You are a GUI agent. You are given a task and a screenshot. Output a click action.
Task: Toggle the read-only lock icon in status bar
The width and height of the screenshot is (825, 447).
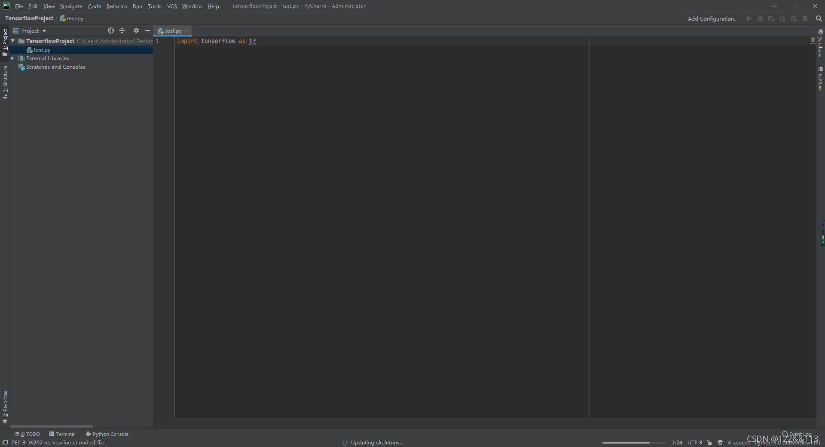tap(709, 442)
